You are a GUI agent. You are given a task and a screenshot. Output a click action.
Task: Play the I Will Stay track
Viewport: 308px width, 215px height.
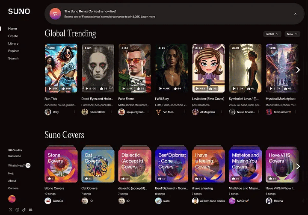(164, 88)
